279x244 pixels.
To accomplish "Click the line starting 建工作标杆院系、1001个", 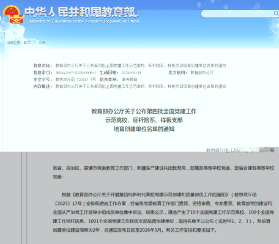I will coord(162,221).
